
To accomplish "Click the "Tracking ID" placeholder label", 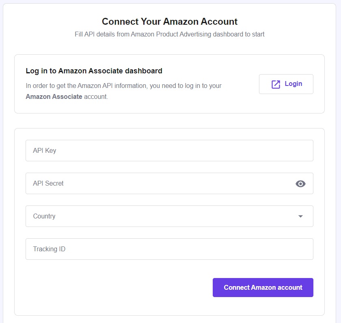I will pos(49,249).
